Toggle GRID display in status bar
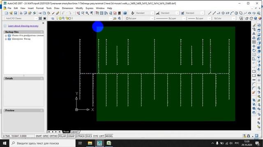263x147 pixels. point(46,136)
